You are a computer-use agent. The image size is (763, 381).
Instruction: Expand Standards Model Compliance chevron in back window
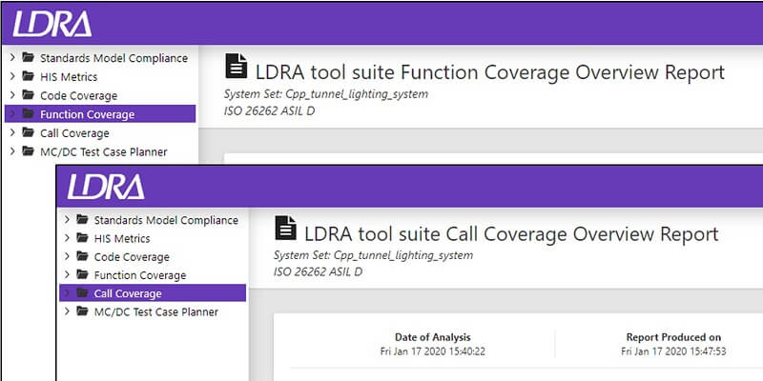12,58
